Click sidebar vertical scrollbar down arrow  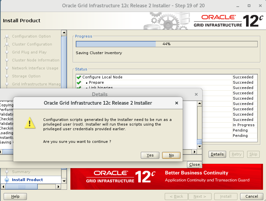tap(64, 181)
